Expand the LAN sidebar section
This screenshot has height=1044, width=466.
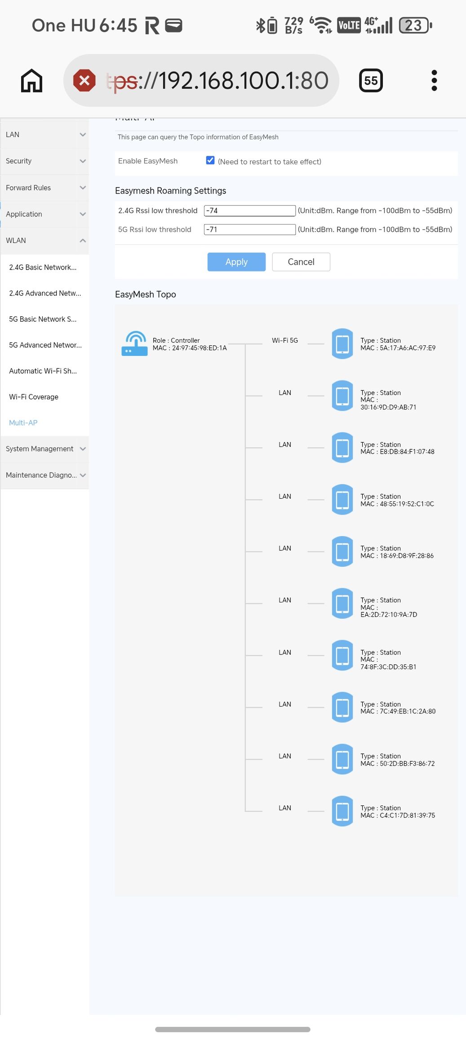tap(44, 135)
